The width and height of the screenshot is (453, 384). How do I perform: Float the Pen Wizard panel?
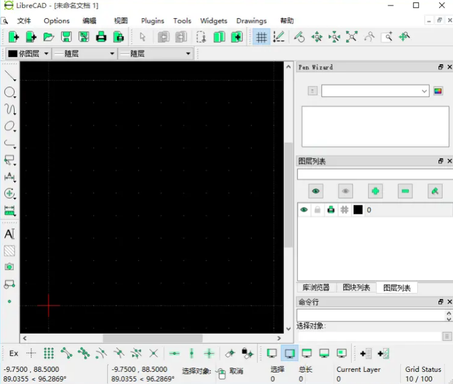(440, 67)
